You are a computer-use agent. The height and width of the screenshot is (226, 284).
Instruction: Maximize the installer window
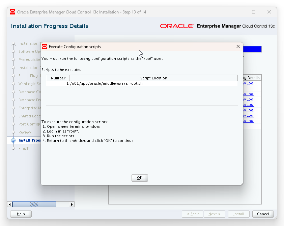[x=254, y=12]
